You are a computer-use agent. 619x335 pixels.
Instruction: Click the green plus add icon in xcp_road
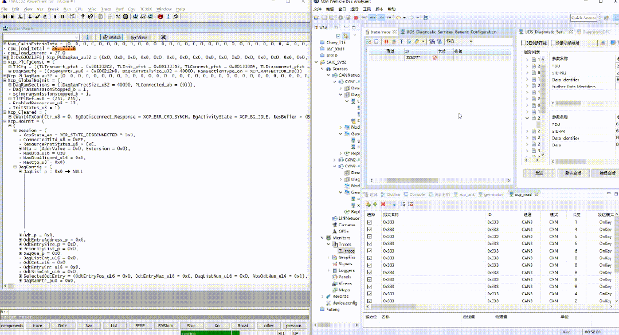click(375, 204)
